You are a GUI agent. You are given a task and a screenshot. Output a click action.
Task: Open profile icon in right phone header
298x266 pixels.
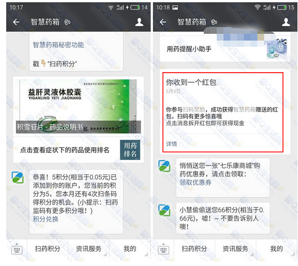(x=286, y=22)
